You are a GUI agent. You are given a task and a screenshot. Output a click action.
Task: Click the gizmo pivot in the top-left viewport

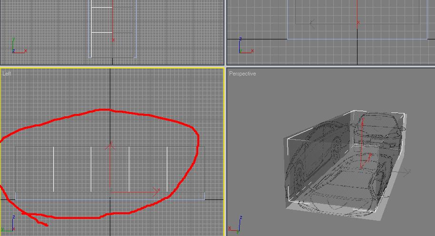113,40
